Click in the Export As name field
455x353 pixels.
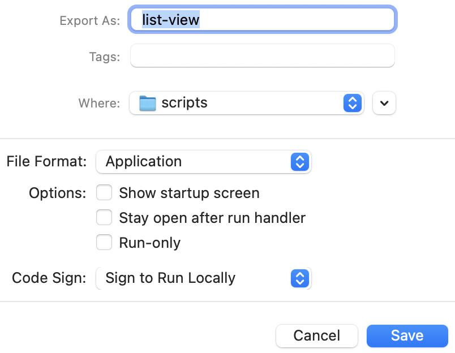tap(263, 20)
